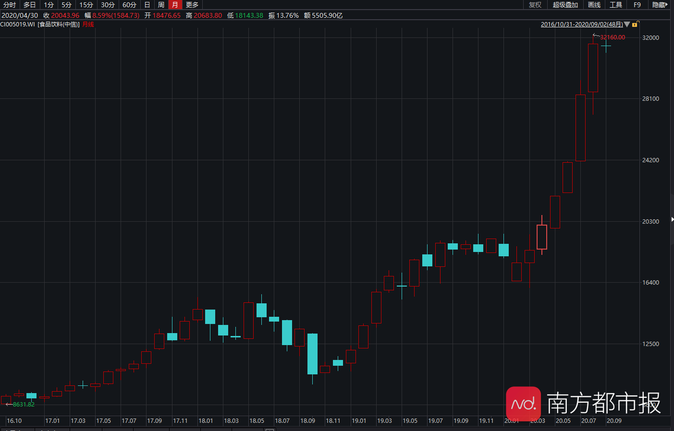The image size is (674, 431).
Task: Click the turnover value 5505.90亿
Action: 327,15
